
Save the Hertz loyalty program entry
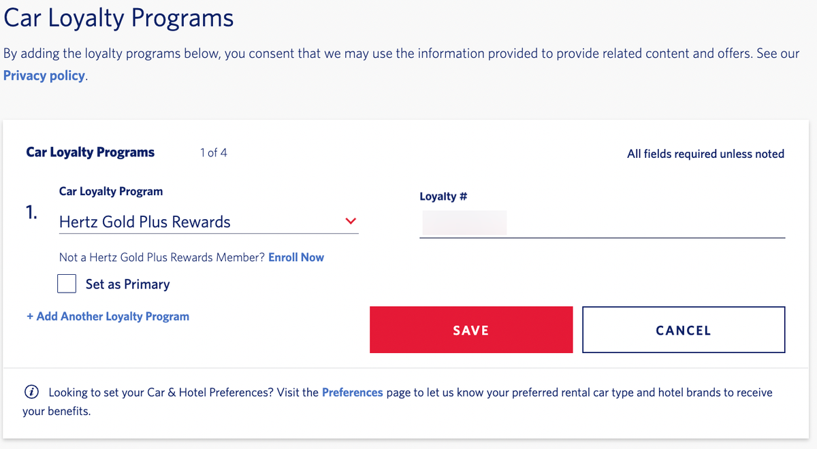470,330
